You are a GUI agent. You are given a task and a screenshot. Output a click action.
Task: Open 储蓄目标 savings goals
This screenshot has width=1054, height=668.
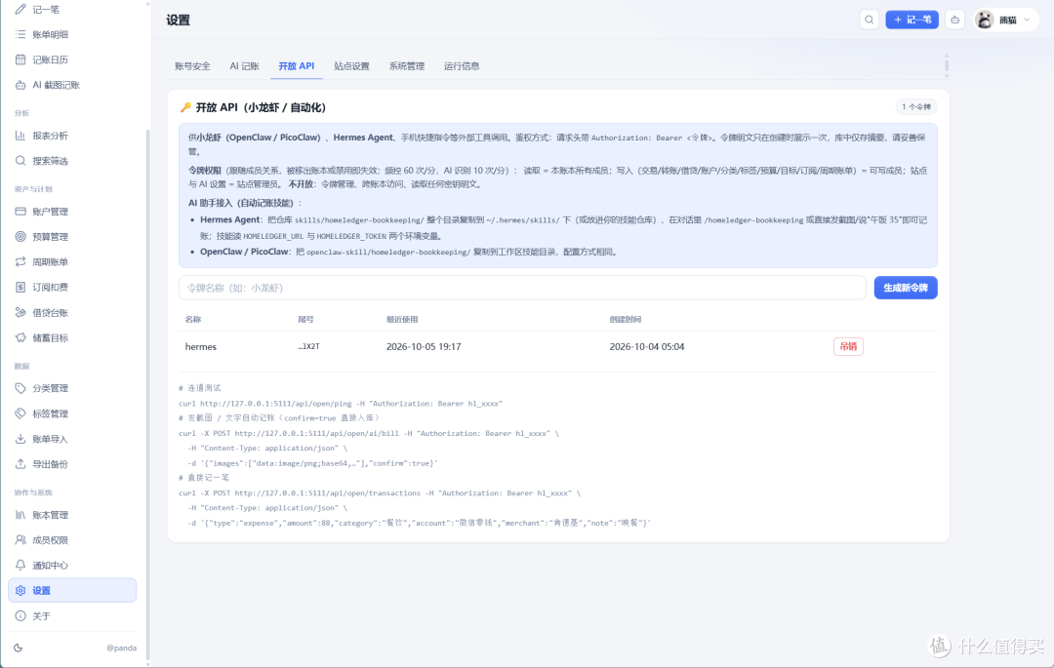click(x=72, y=337)
